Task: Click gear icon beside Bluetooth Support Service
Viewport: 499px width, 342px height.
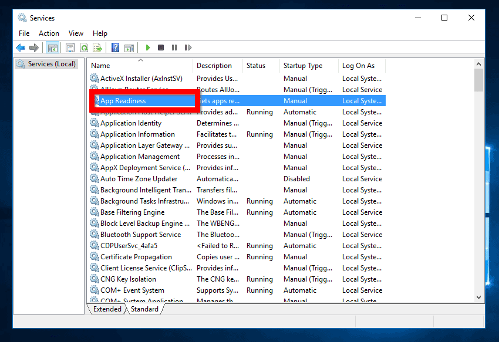Action: [94, 234]
